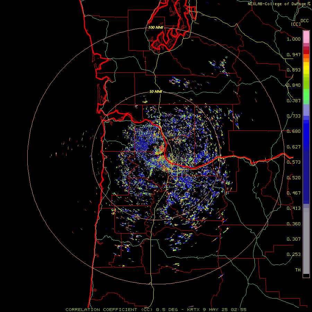312x312 pixels.
Task: Click the 0.253 scale value
Action: (294, 254)
